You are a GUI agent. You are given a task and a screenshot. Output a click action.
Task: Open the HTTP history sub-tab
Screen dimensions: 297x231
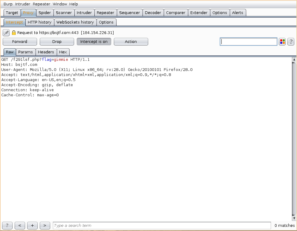39,22
